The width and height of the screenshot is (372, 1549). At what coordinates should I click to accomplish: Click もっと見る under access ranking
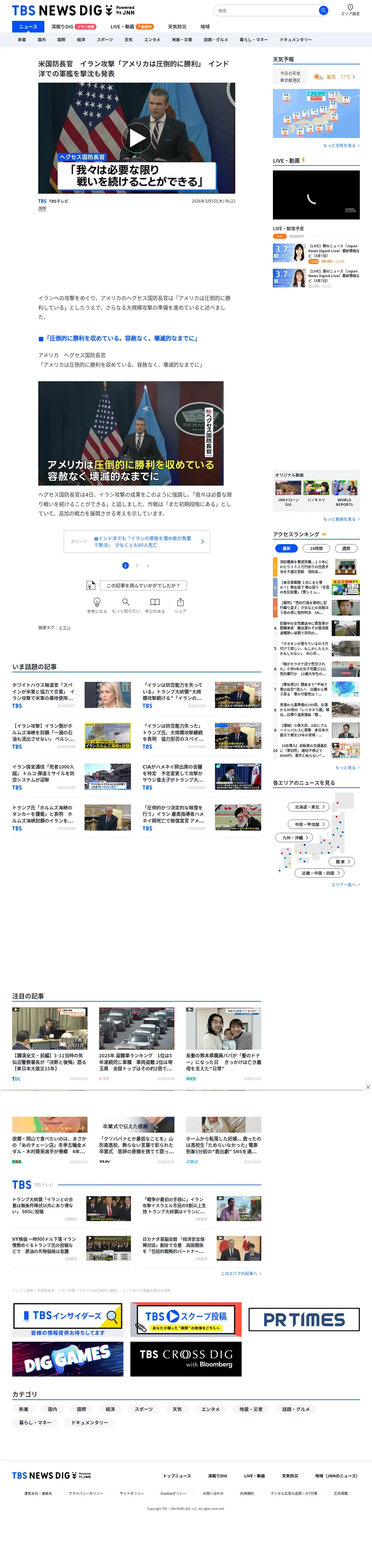pos(347,768)
